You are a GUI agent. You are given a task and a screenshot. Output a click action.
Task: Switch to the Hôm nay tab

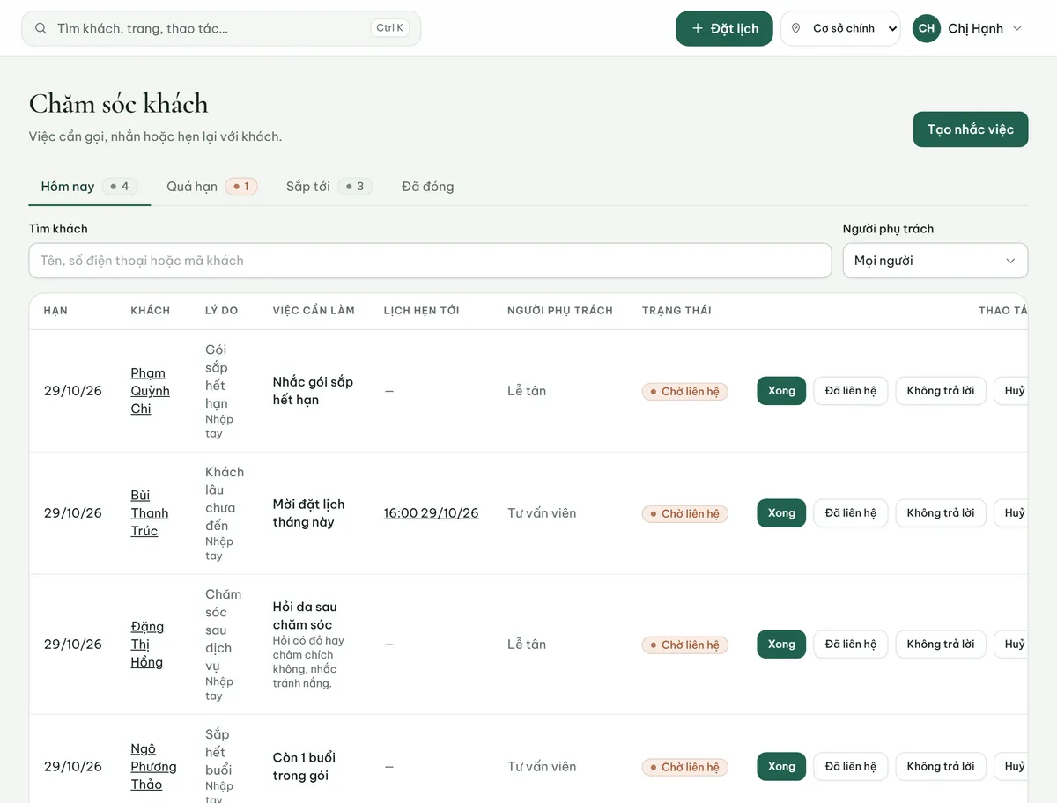coord(89,187)
